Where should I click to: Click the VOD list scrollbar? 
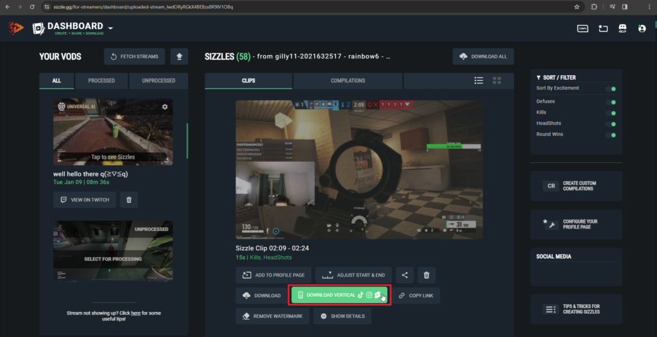click(x=187, y=141)
